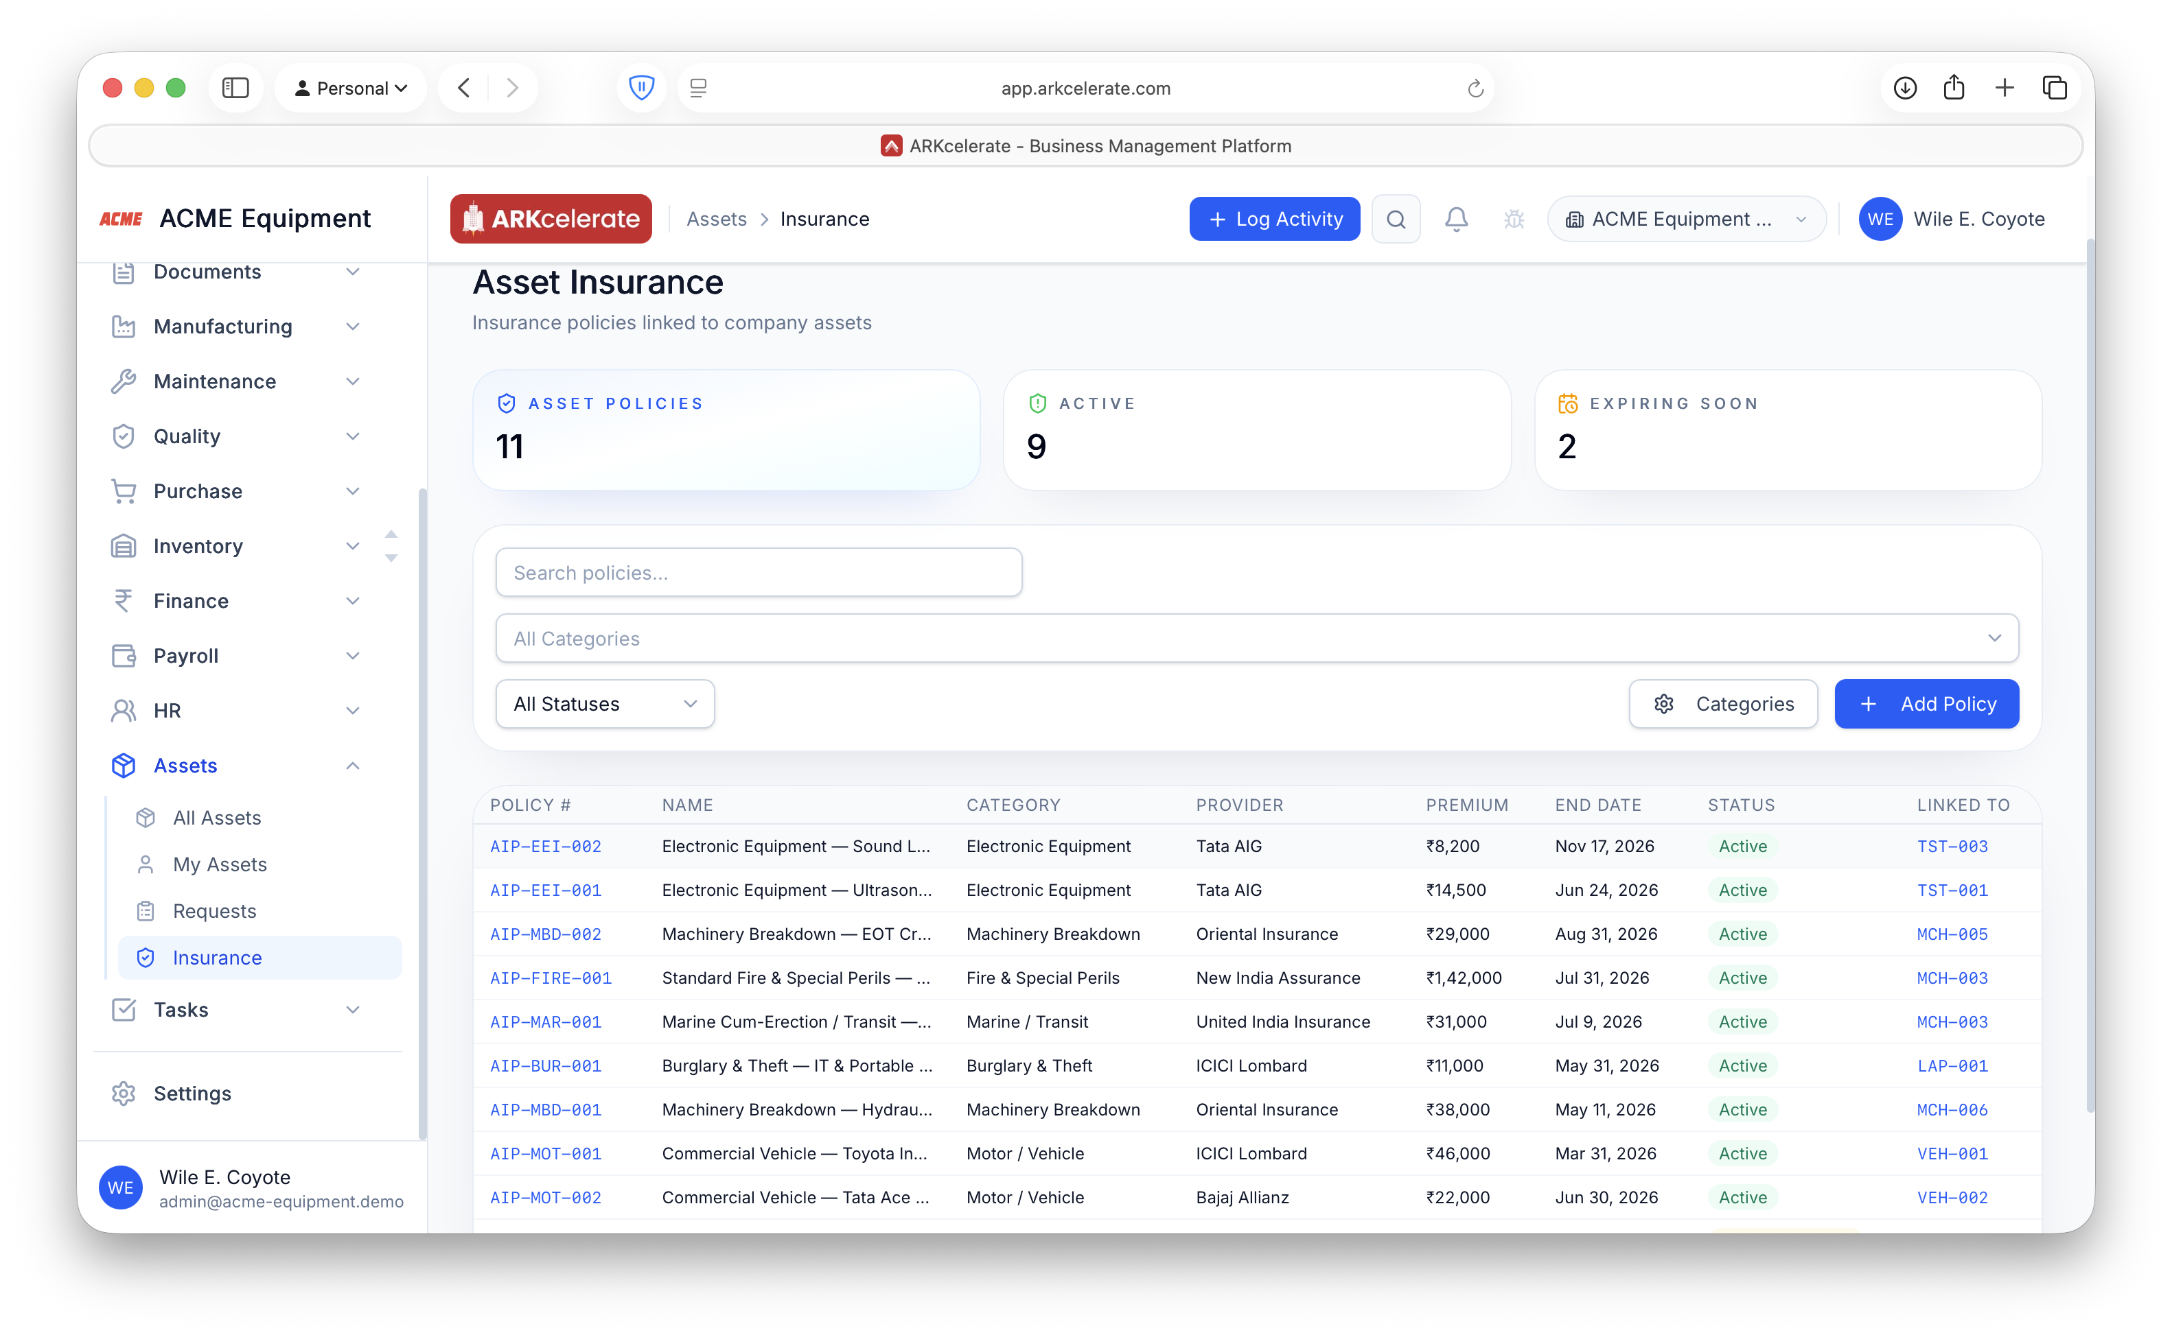Click the Finance rupee icon in sidebar

click(123, 600)
